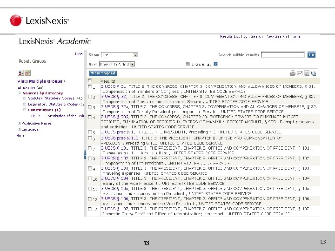Screen dimensions: 335x251
Task: Open result 7 3 USCS § 101 link
Action: pos(115,148)
